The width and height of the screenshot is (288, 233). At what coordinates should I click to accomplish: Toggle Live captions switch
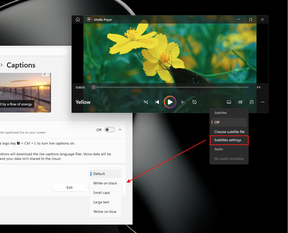(110, 130)
